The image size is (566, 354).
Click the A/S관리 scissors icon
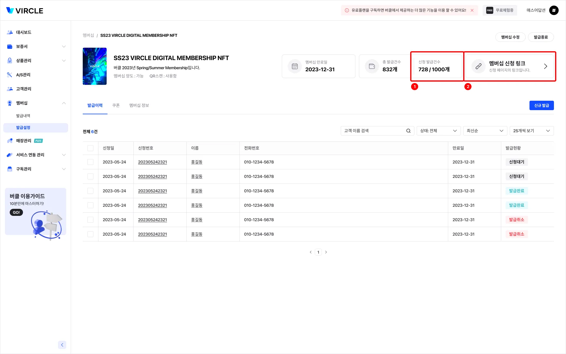[10, 75]
